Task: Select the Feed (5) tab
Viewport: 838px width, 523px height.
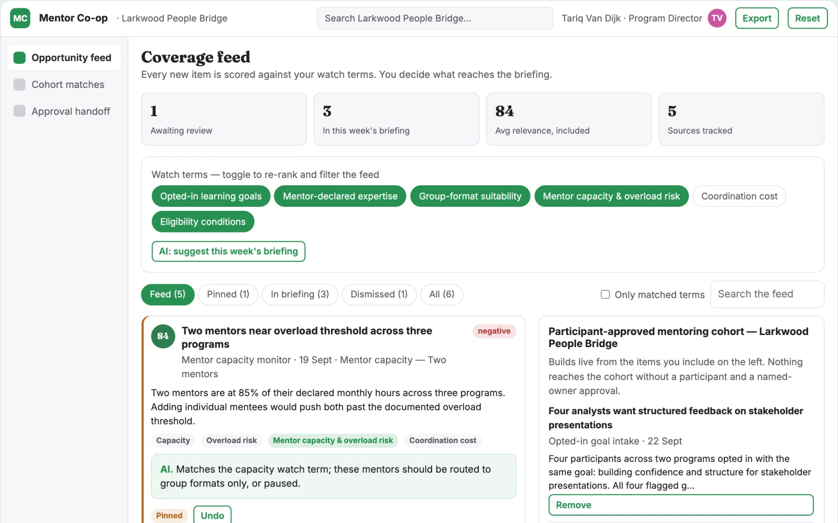Action: [168, 294]
